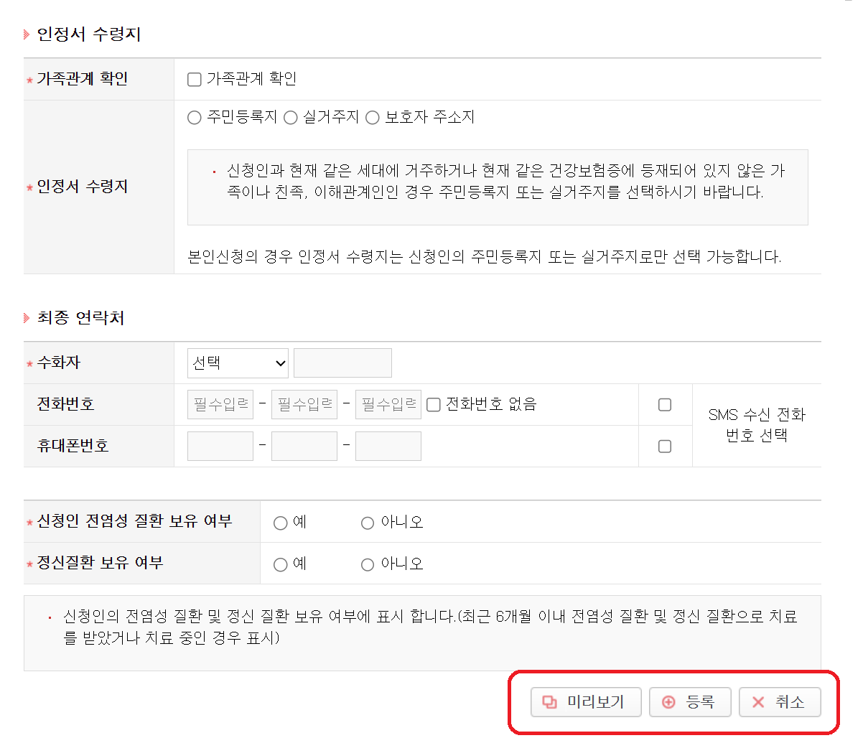
Task: Select 예 for 신청인 전염성 질환 보유 여부
Action: 280,523
